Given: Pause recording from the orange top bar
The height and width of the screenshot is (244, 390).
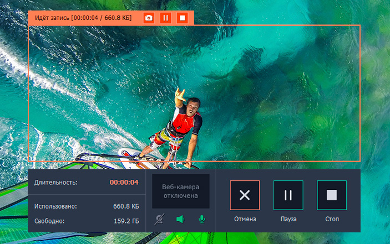Looking at the screenshot, I should (x=165, y=18).
